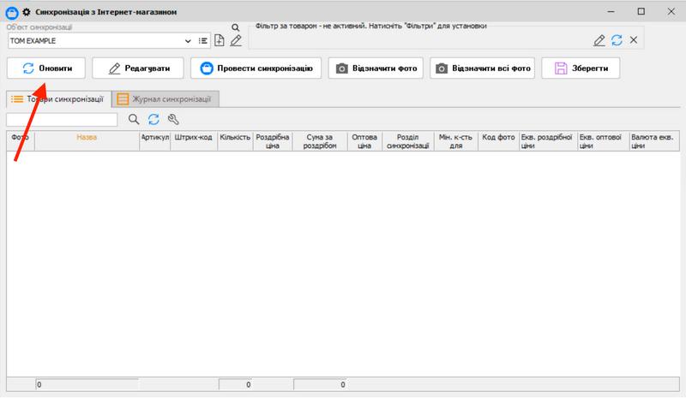686x398 pixels.
Task: Click the filter edit pencil icon
Action: click(599, 40)
